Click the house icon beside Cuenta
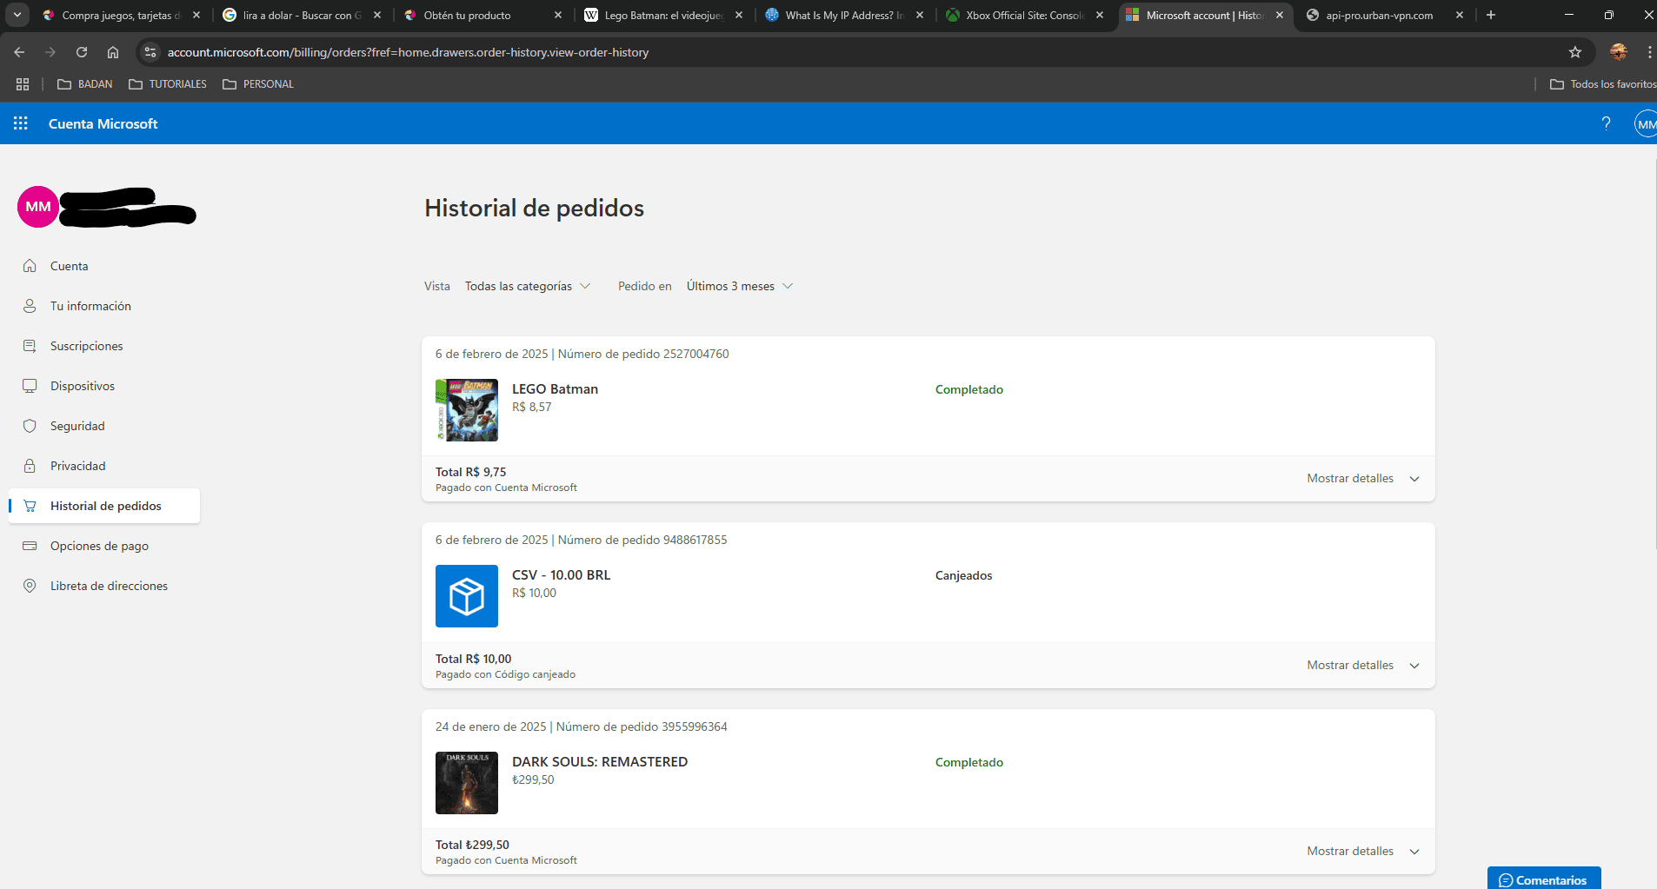 point(30,266)
